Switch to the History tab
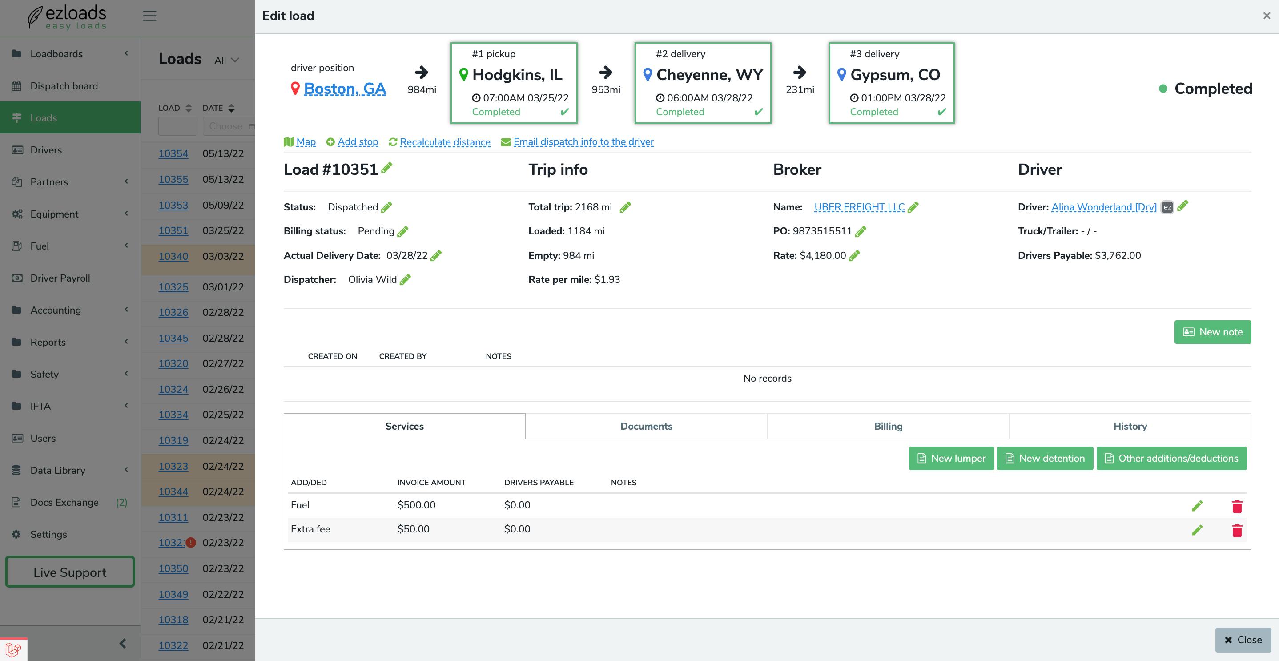 point(1130,426)
